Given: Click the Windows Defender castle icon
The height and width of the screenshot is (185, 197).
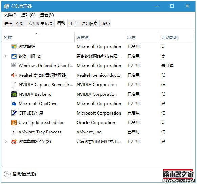Looking at the screenshot, I should coord(14,65).
